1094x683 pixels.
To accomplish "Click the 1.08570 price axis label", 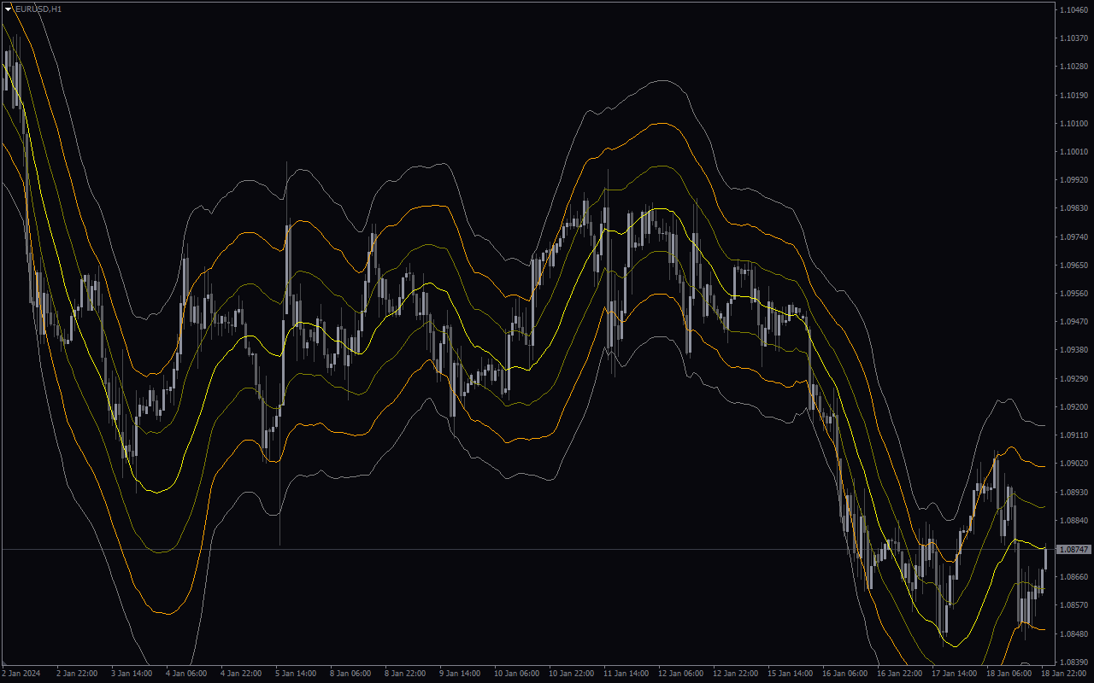I will pyautogui.click(x=1073, y=605).
